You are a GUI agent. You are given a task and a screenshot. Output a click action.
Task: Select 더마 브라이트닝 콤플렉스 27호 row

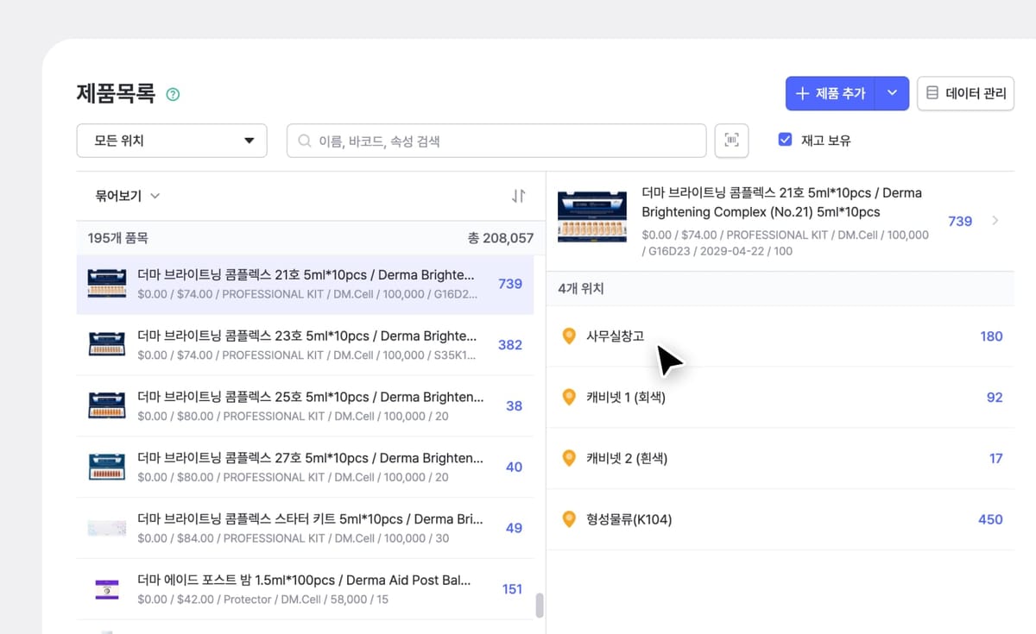pyautogui.click(x=306, y=467)
